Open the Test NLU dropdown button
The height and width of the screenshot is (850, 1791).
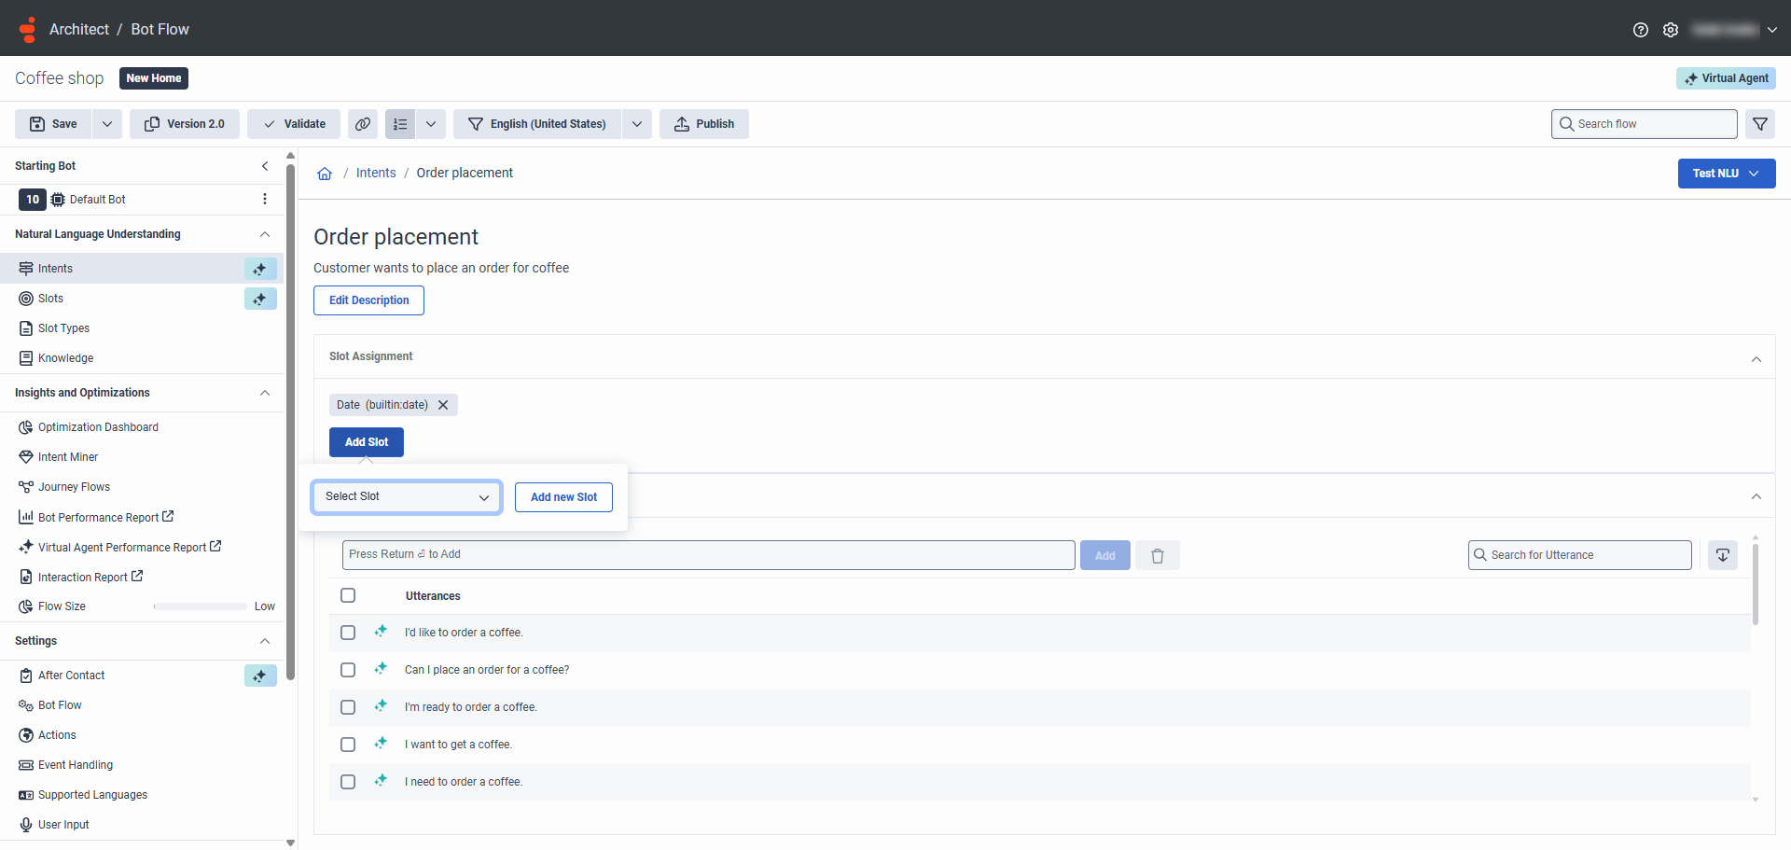pyautogui.click(x=1726, y=174)
